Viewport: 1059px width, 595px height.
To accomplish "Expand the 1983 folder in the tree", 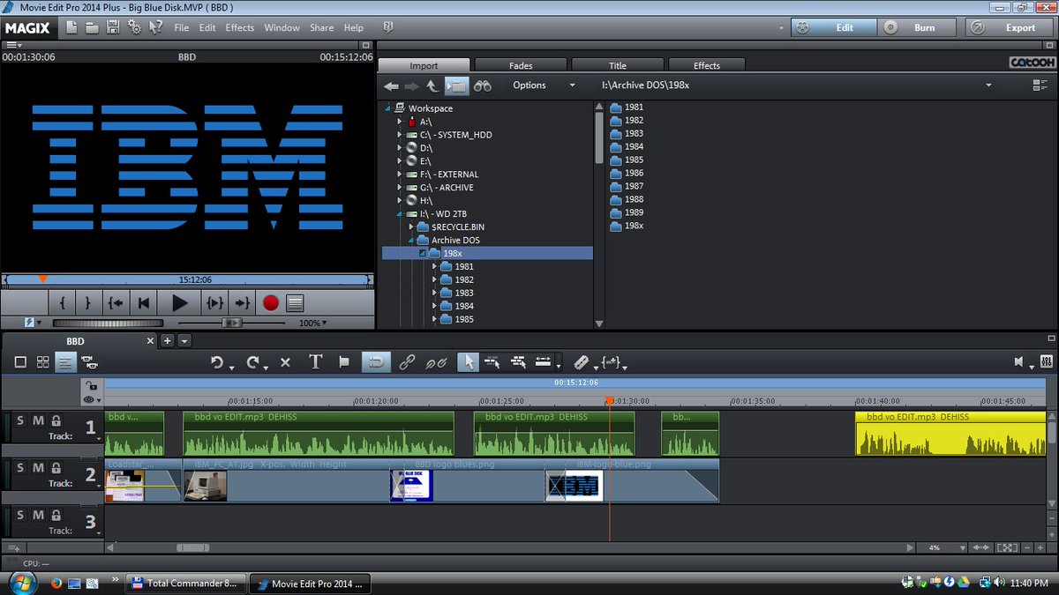I will [434, 293].
